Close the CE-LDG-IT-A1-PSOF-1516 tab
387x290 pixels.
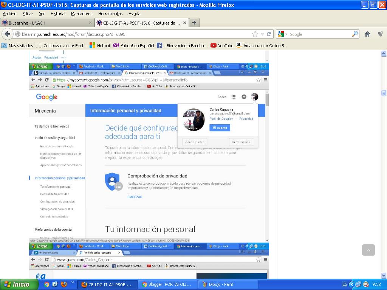184,23
